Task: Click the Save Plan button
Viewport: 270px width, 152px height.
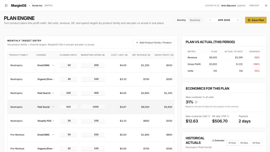Action: (256, 20)
